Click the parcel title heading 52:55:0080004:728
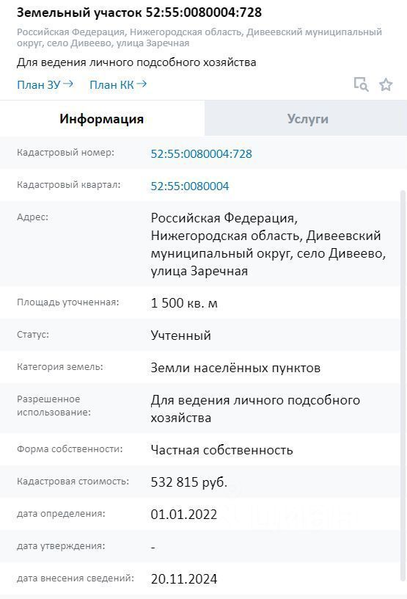This screenshot has height=599, width=407. coord(139,12)
